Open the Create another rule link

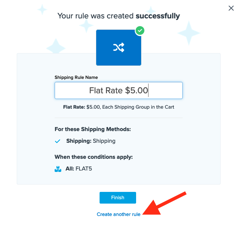click(118, 214)
